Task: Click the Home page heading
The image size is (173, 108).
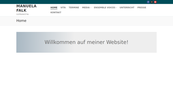Action: [21, 21]
